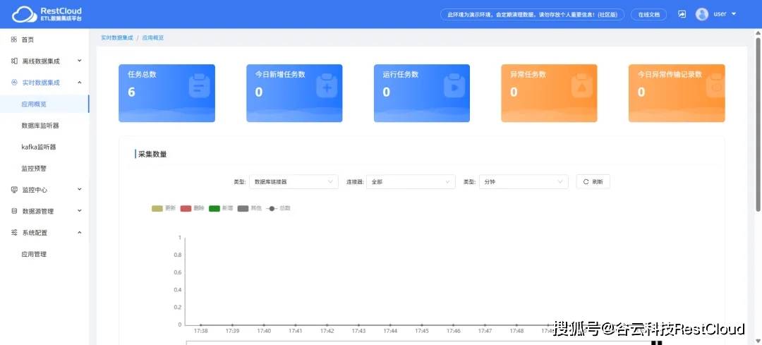Open the 首页 home icon in sidebar
The image size is (762, 345).
click(x=14, y=40)
